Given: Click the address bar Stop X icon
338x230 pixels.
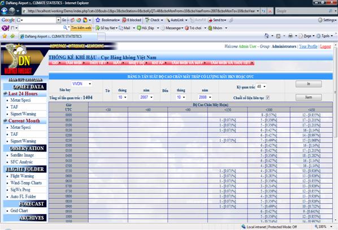Looking at the screenshot, I should pos(270,11).
